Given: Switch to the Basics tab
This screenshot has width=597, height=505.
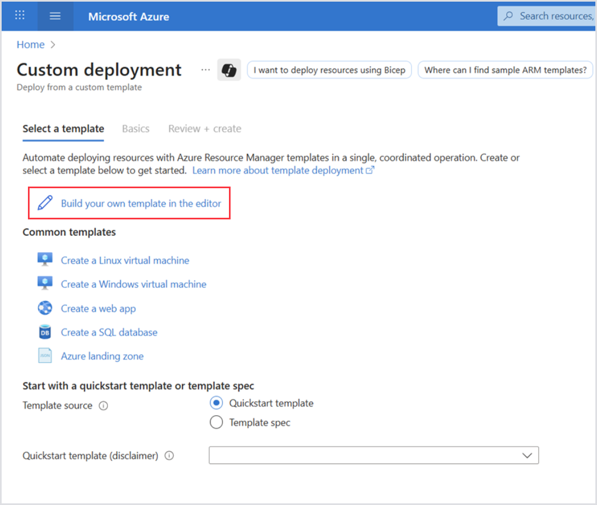Looking at the screenshot, I should pos(136,129).
